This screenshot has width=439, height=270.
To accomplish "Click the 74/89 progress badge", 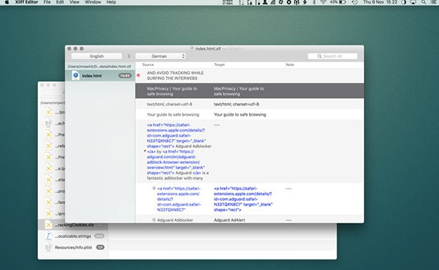I will pos(125,76).
